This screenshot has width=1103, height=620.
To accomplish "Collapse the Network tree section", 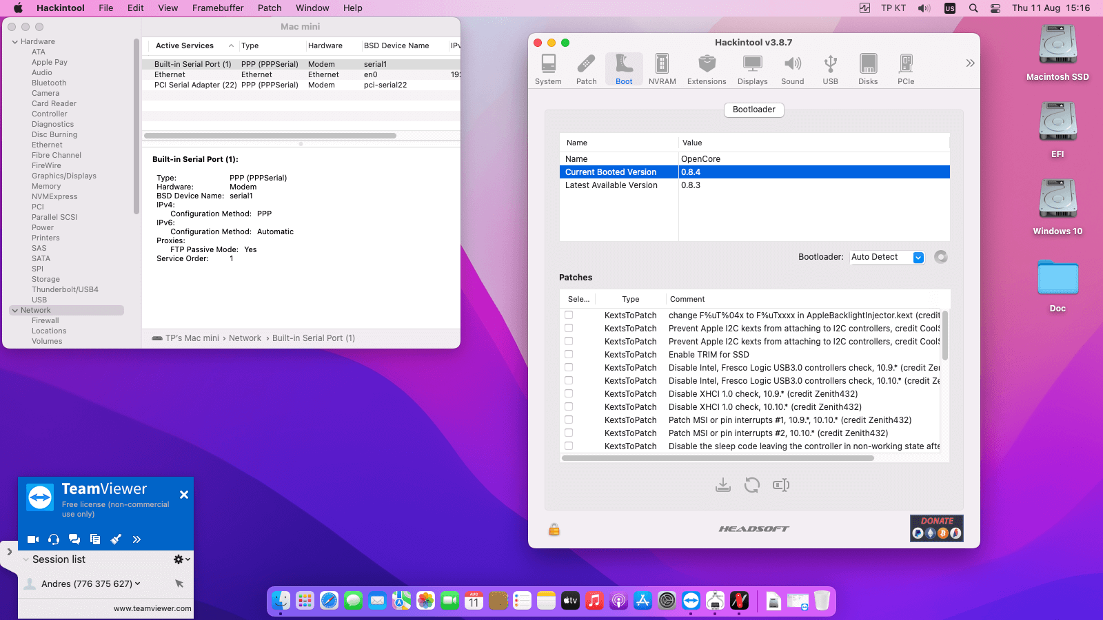I will 14,311.
